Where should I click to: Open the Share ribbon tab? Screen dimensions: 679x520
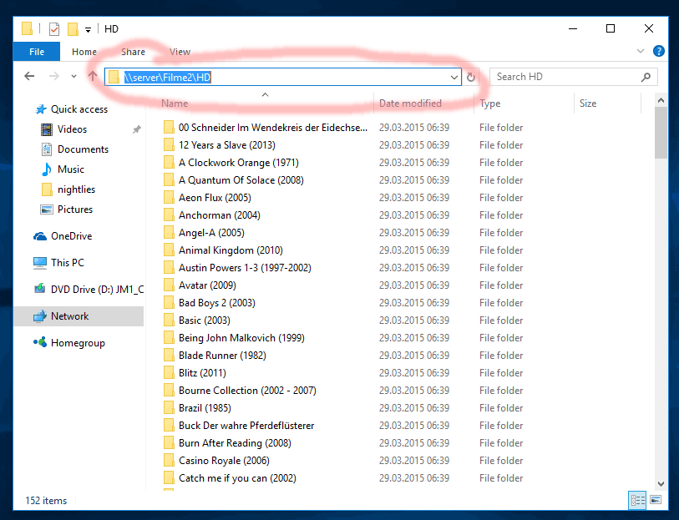click(133, 52)
